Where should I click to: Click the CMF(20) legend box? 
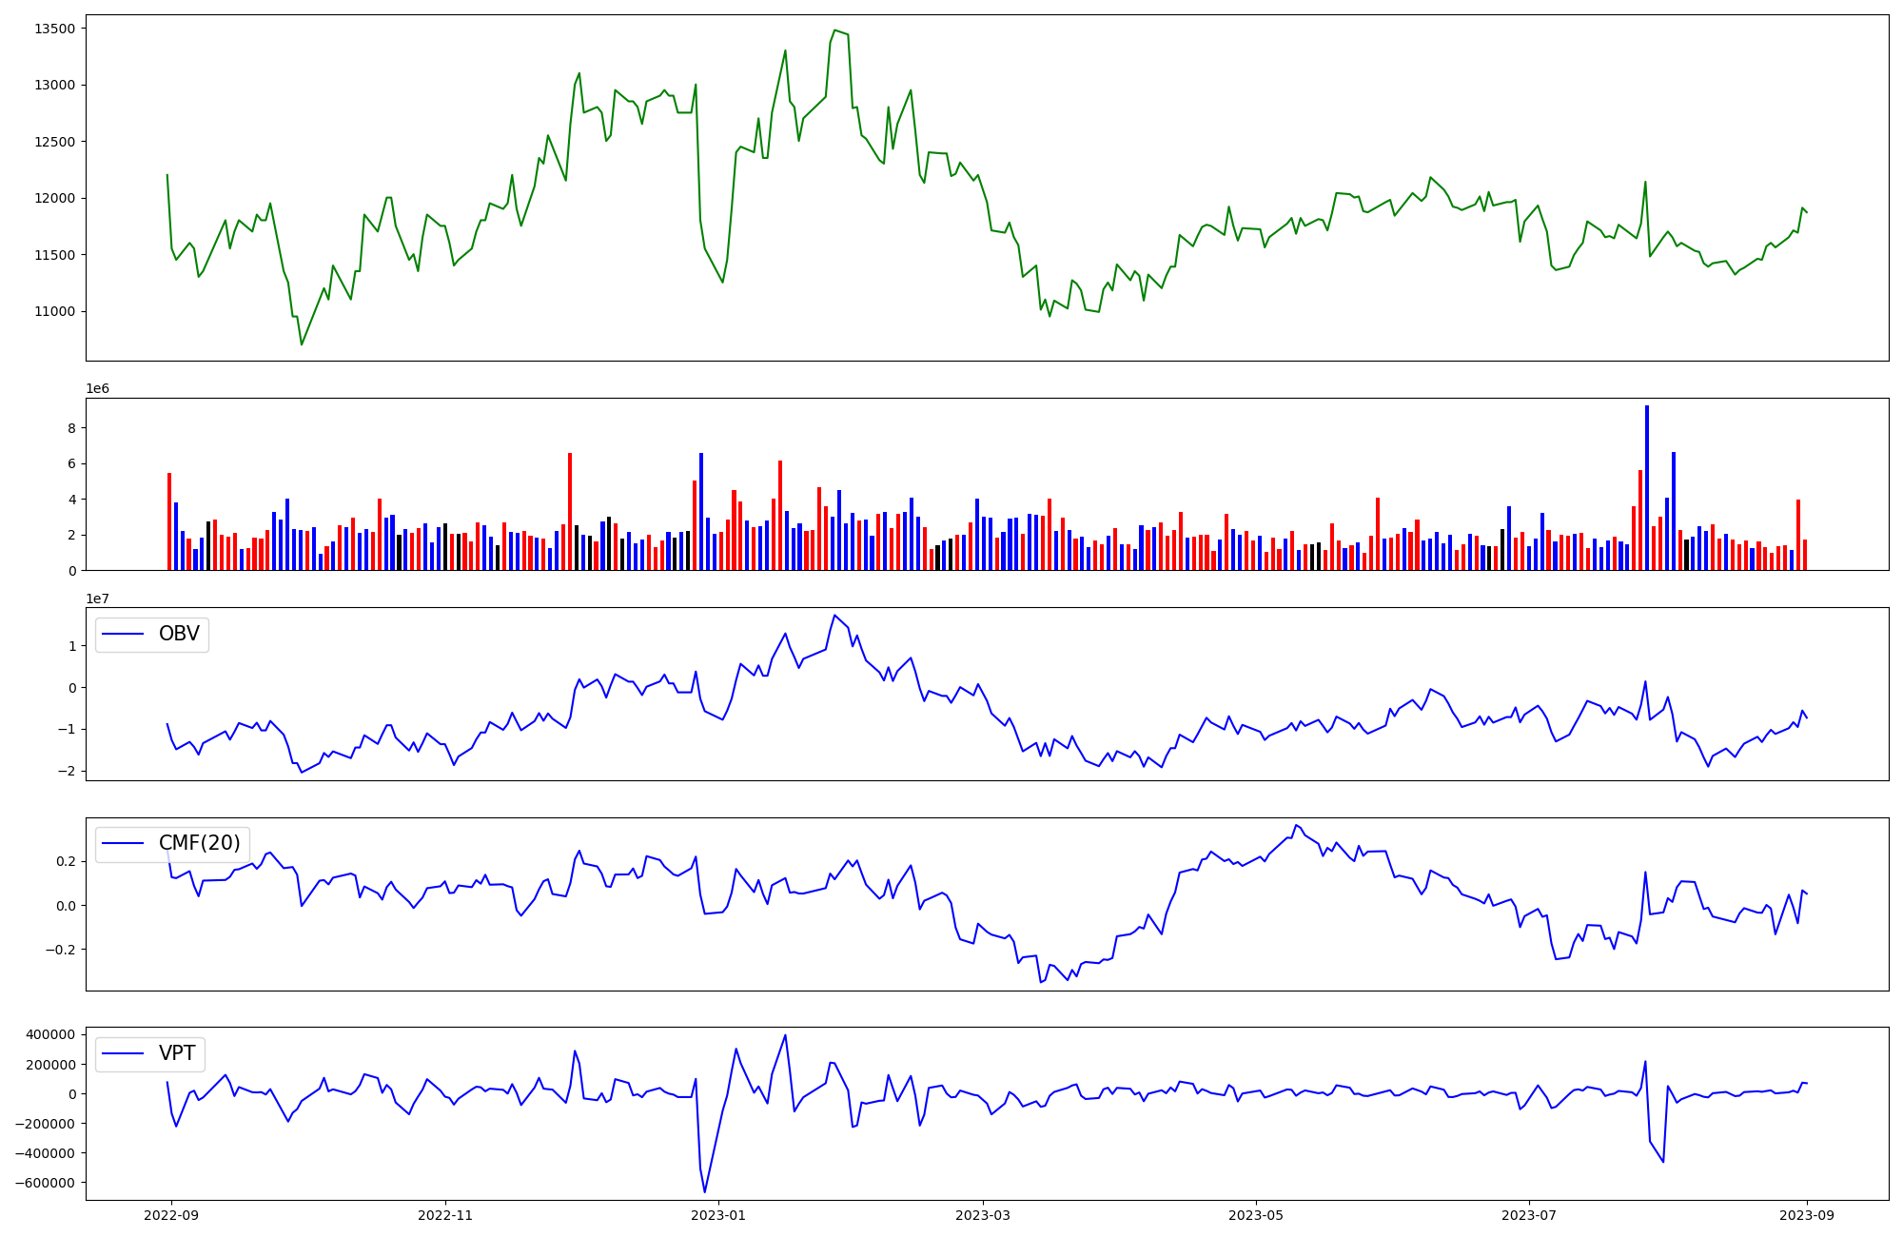pyautogui.click(x=172, y=844)
